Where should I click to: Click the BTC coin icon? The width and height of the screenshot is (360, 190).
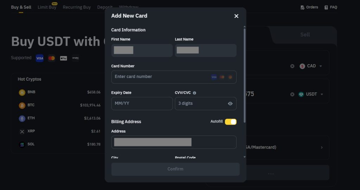click(x=22, y=106)
